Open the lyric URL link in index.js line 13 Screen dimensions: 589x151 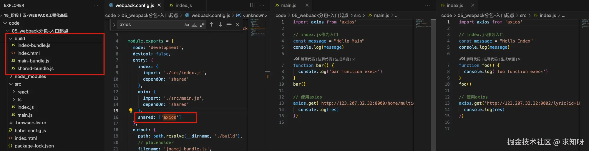point(533,103)
